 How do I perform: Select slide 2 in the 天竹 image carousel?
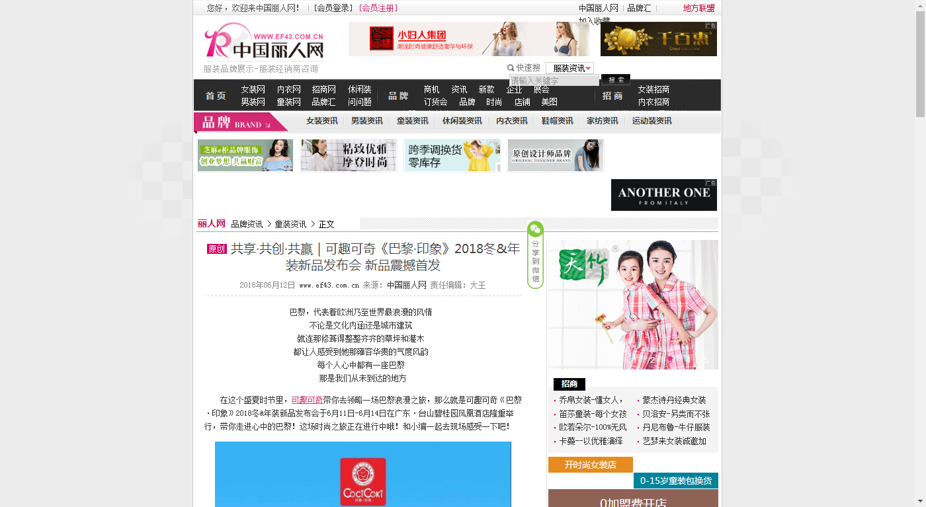652,360
